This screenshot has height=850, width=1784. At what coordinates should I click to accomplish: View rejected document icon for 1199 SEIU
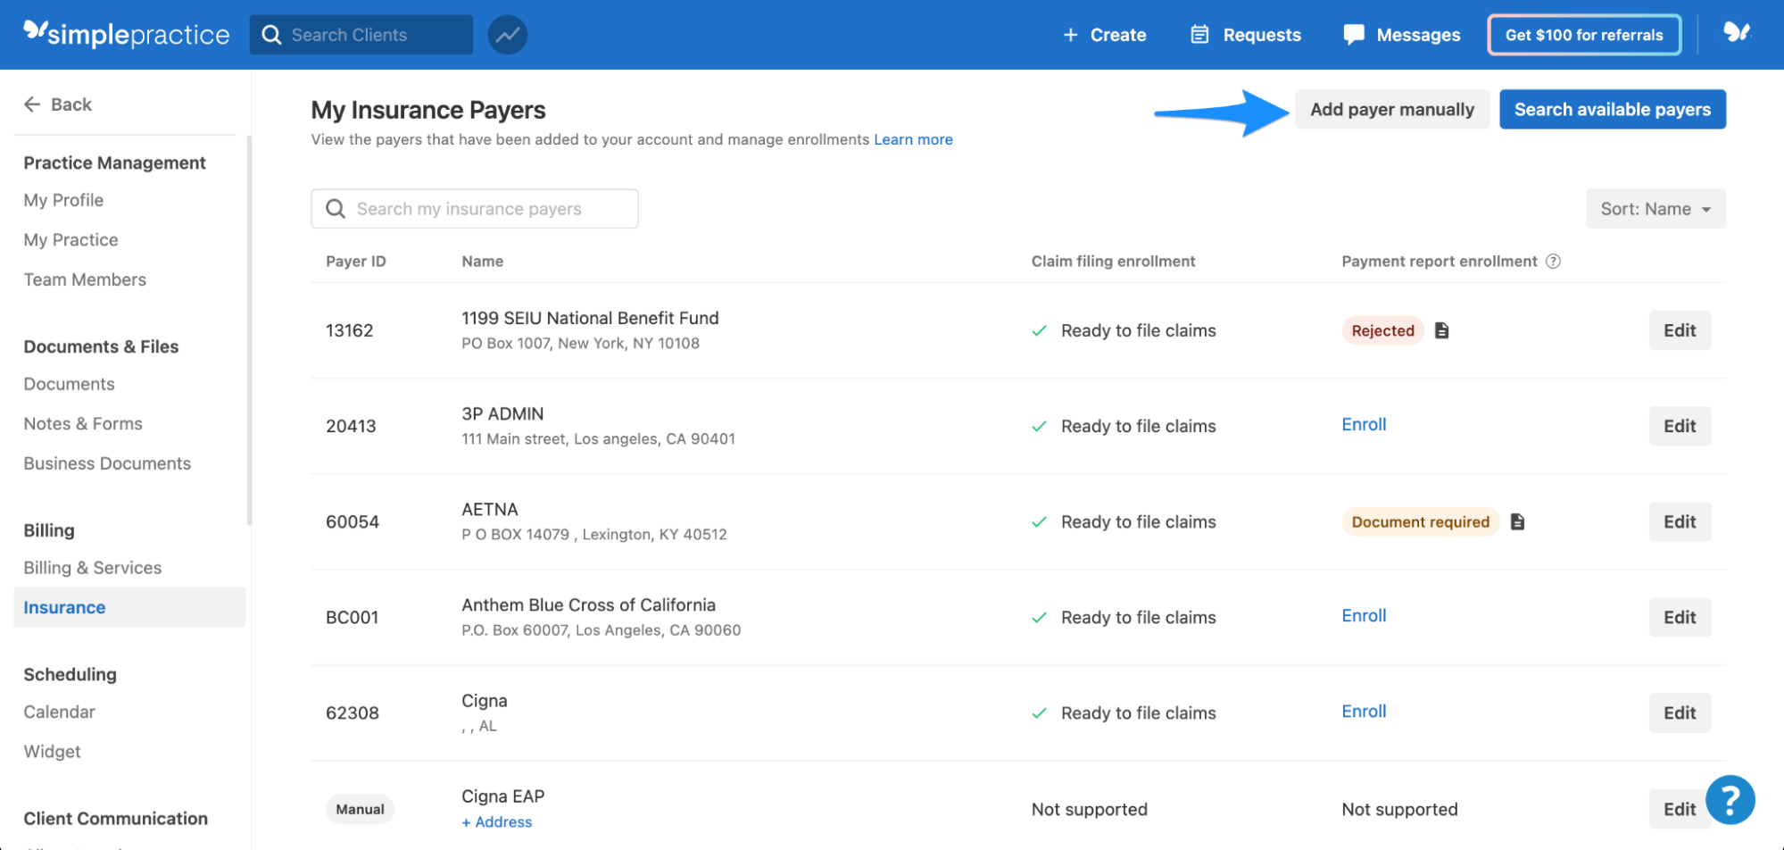(x=1441, y=330)
